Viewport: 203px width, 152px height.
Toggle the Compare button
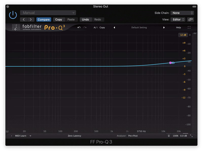pyautogui.click(x=44, y=20)
